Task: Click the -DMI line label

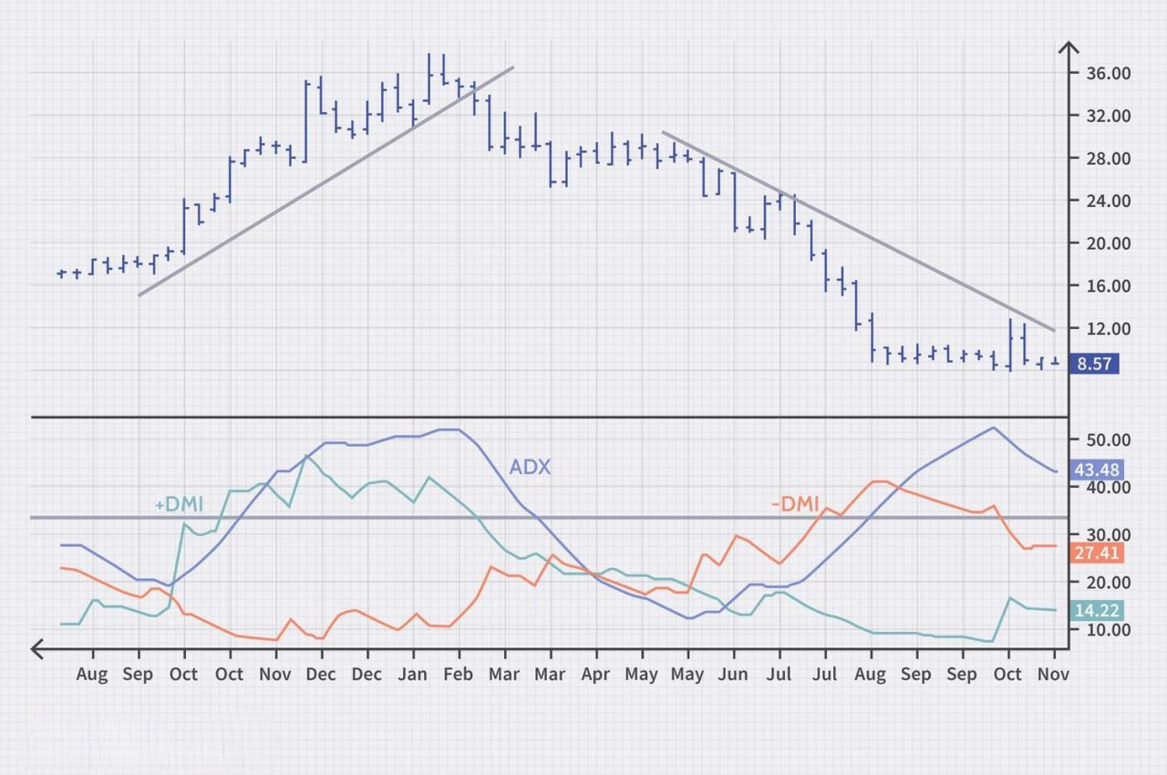Action: pos(795,503)
